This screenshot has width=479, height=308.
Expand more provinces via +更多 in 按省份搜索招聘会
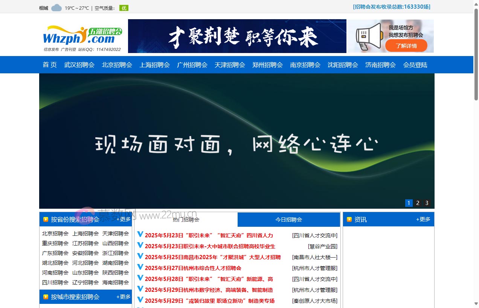click(124, 219)
